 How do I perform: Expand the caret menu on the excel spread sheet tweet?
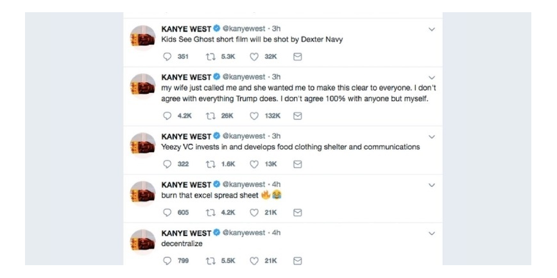[432, 185]
